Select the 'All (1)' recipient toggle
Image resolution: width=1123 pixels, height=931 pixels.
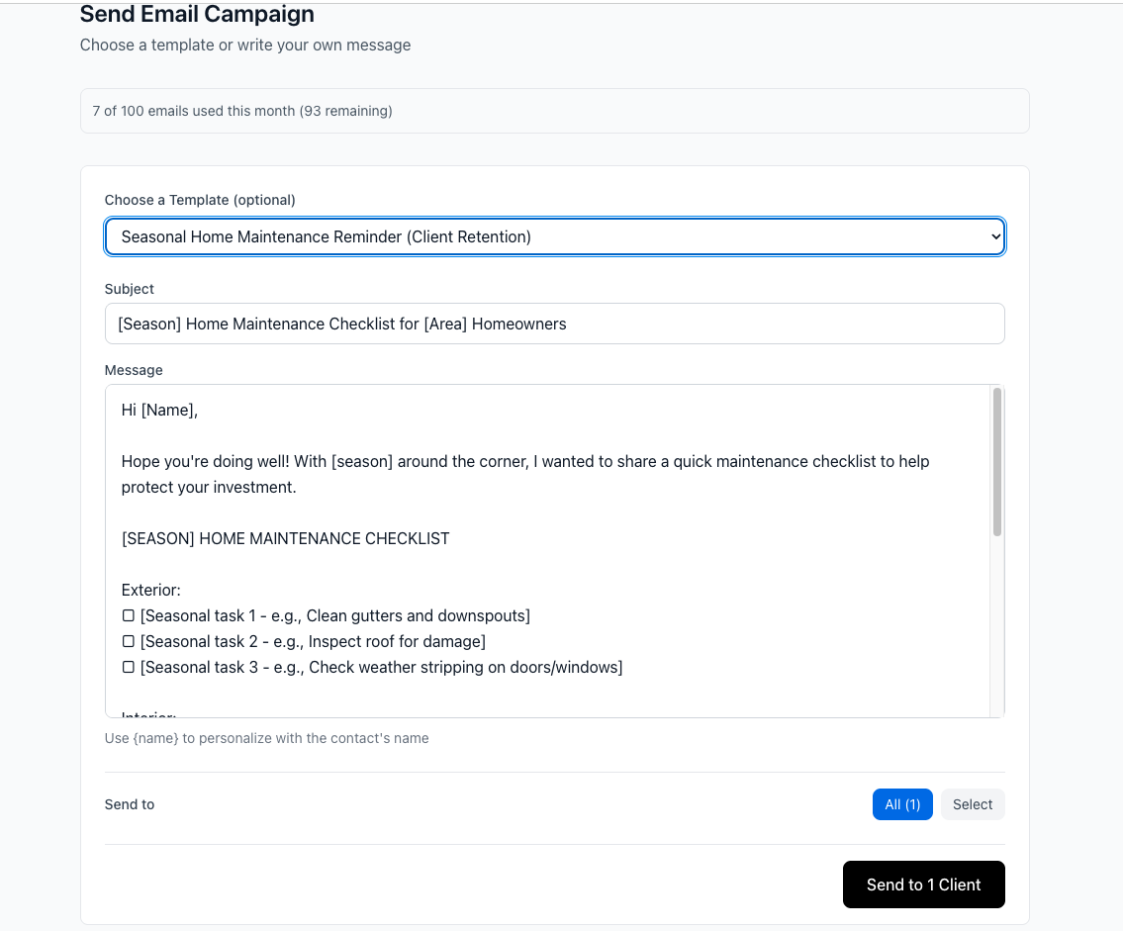pyautogui.click(x=901, y=804)
